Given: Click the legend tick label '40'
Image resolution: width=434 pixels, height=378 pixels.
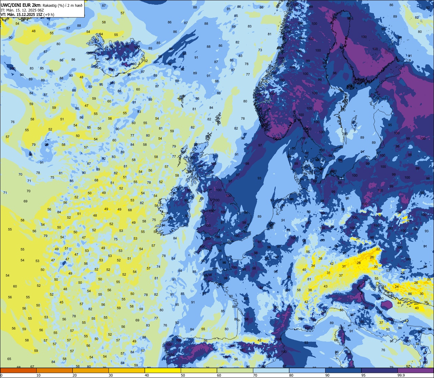Looking at the screenshot, I should 147,375.
